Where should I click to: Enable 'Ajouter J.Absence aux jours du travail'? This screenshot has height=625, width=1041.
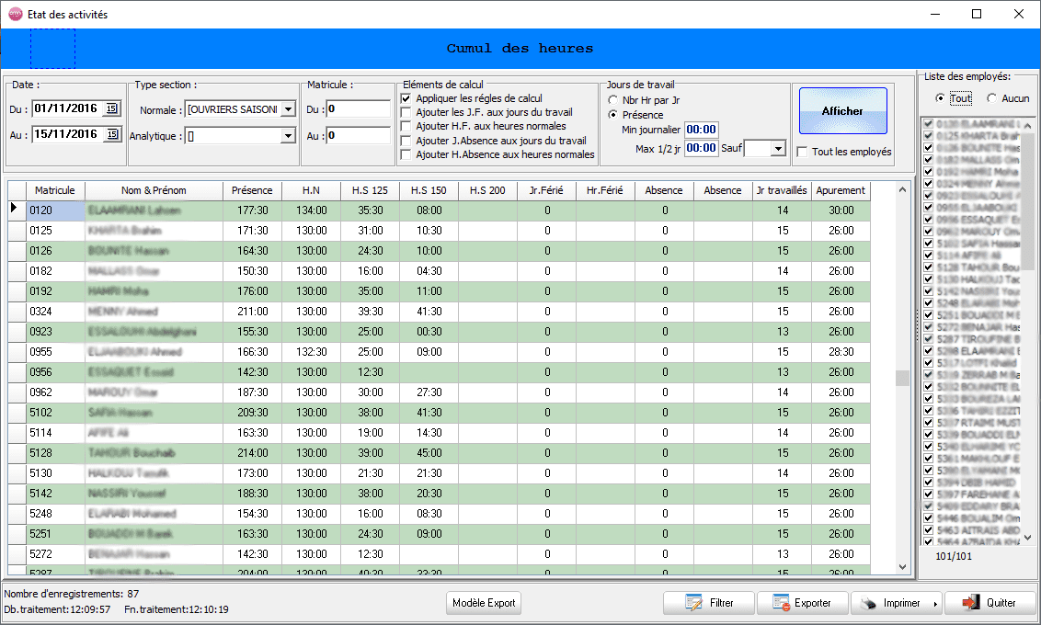[406, 141]
